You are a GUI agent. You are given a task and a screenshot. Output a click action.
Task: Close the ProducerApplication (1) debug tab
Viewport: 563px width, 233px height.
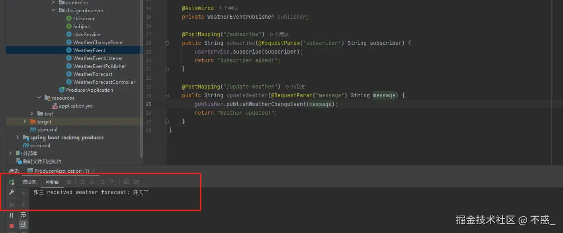[x=94, y=171]
